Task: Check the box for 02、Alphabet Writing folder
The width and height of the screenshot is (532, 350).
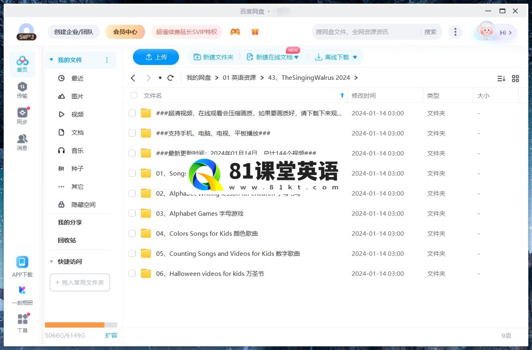Action: point(132,193)
